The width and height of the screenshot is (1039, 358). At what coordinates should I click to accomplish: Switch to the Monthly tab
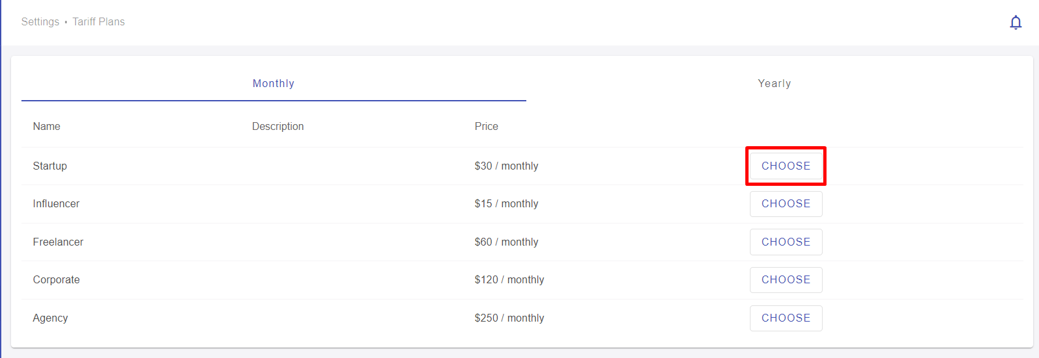274,84
